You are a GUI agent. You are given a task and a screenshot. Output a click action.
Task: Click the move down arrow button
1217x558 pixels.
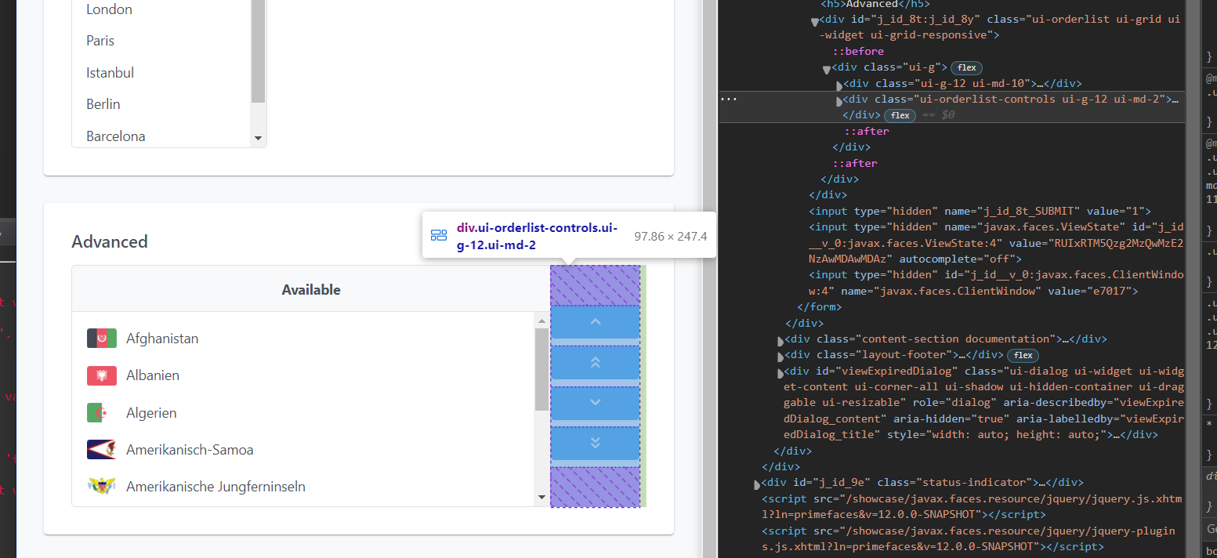coord(595,403)
